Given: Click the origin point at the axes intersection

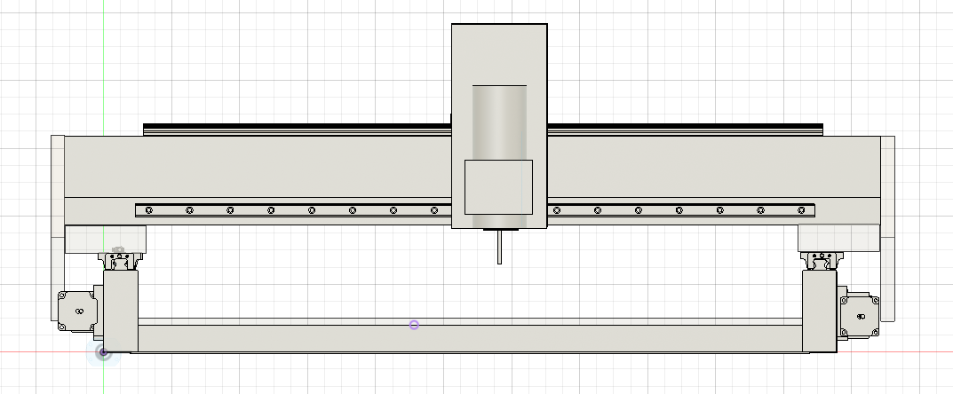Looking at the screenshot, I should tap(104, 352).
